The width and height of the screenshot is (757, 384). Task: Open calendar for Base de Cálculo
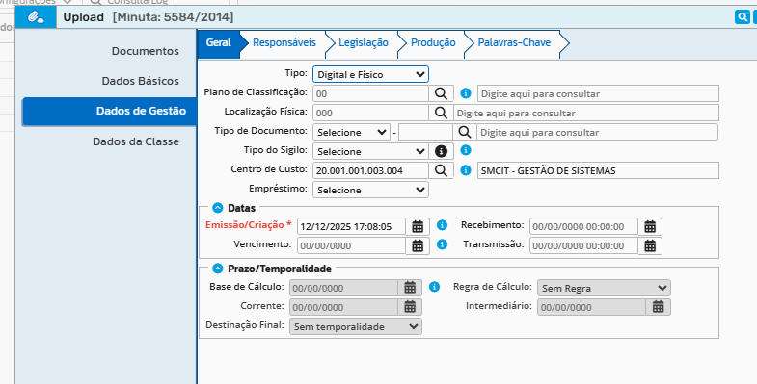pyautogui.click(x=410, y=288)
